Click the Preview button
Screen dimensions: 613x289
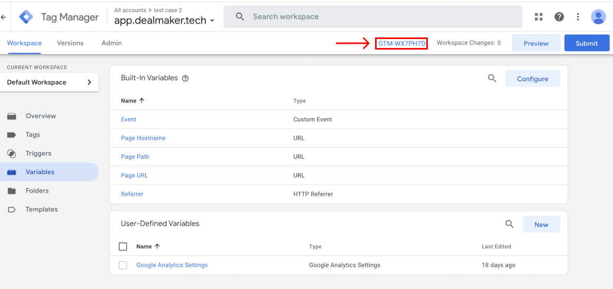(x=537, y=43)
